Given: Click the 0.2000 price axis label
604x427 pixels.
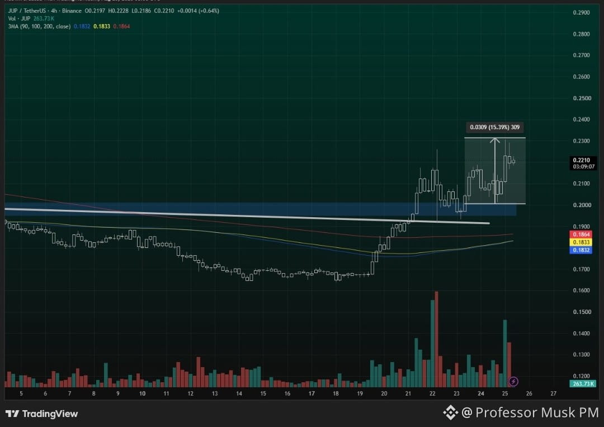Looking at the screenshot, I should click(x=582, y=205).
